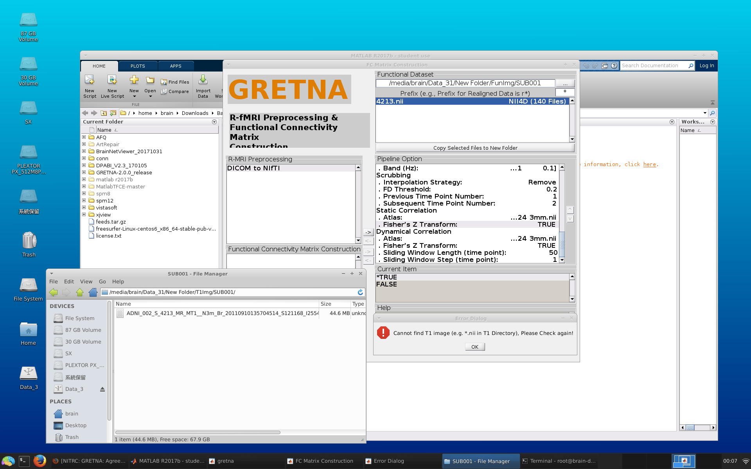Click the '->' add button for preprocessing
This screenshot has width=751, height=469.
(368, 232)
